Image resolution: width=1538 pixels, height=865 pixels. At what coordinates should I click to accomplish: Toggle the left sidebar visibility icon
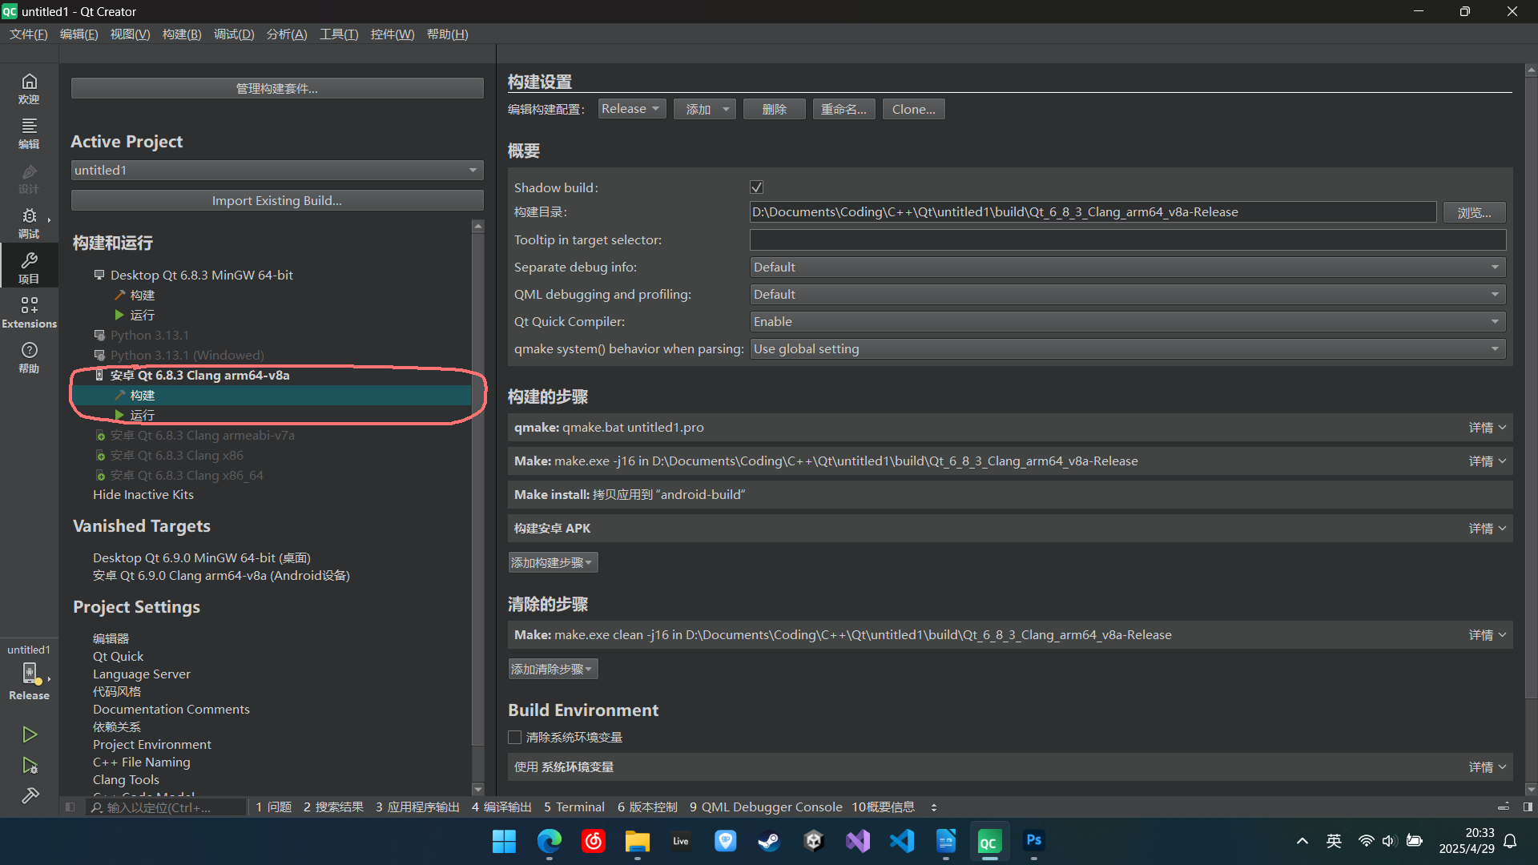pos(70,807)
